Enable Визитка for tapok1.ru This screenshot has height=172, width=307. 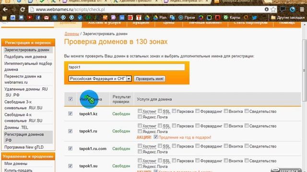[x=226, y=125]
